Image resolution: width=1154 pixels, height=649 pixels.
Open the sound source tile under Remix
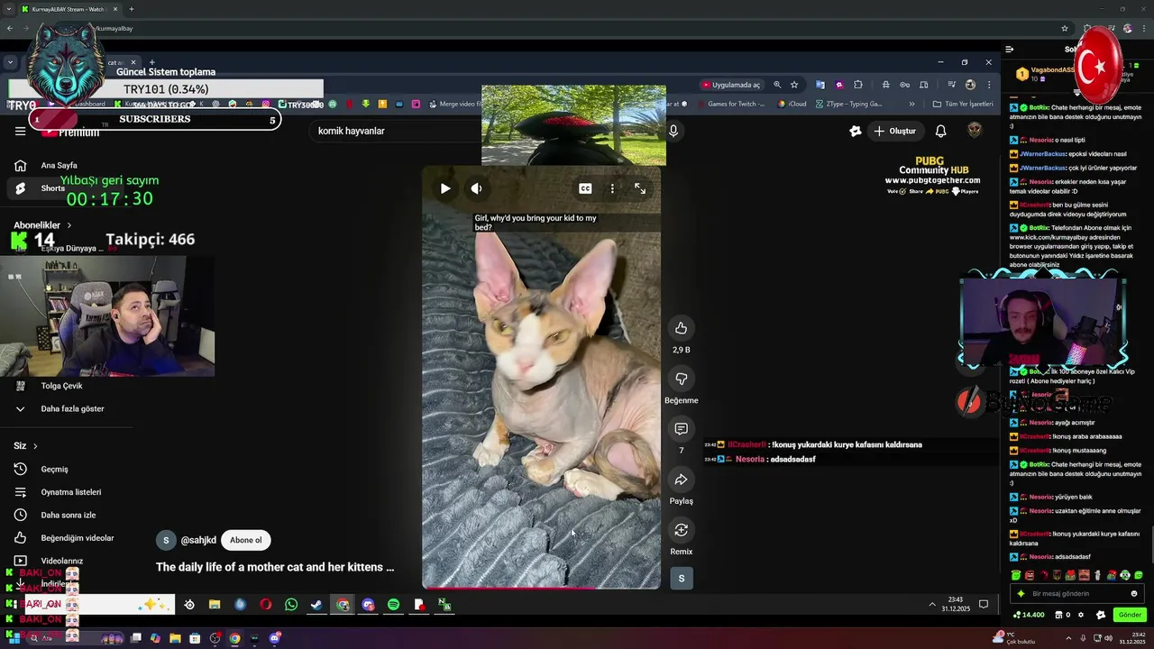681,578
